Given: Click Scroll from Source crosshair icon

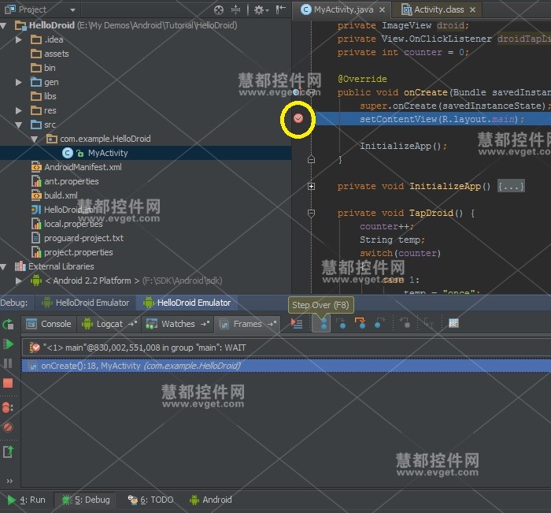Looking at the screenshot, I should click(x=219, y=10).
